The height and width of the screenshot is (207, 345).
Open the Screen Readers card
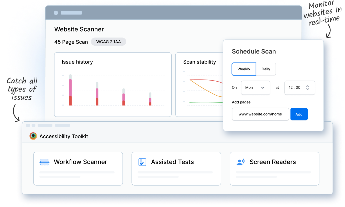tap(274, 169)
